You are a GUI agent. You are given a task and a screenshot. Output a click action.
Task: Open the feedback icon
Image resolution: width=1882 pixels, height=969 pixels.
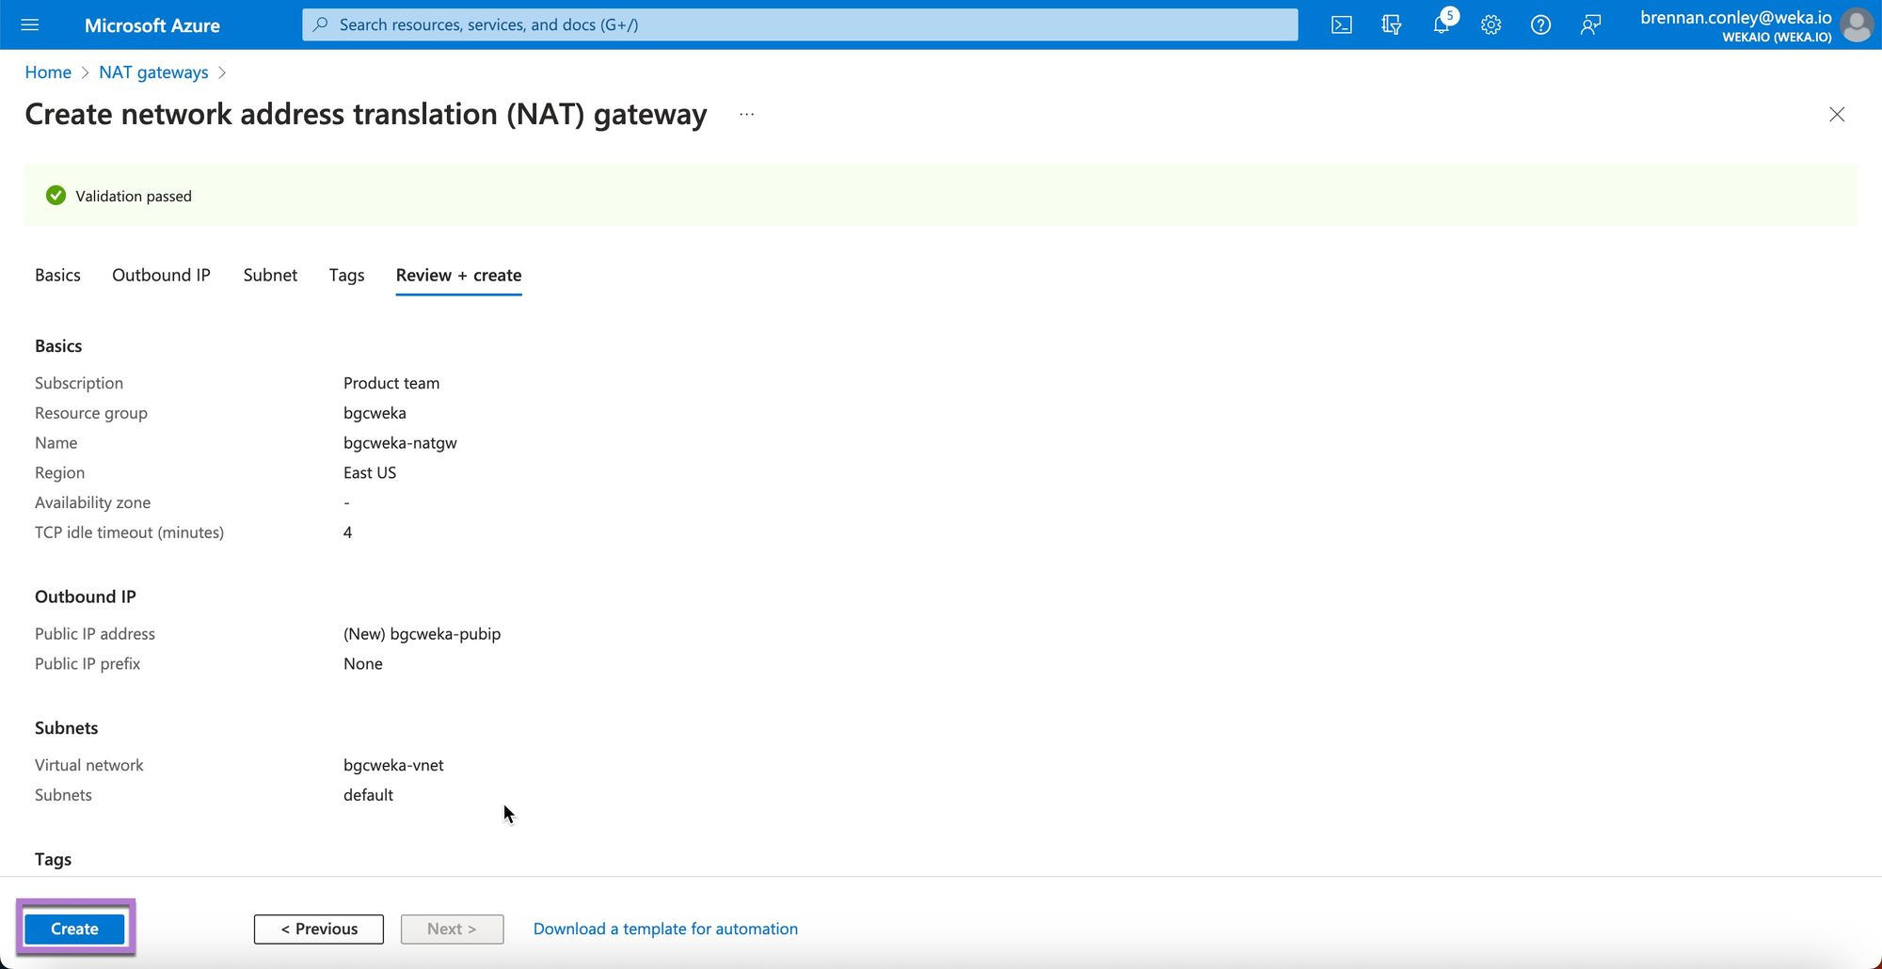[1590, 25]
